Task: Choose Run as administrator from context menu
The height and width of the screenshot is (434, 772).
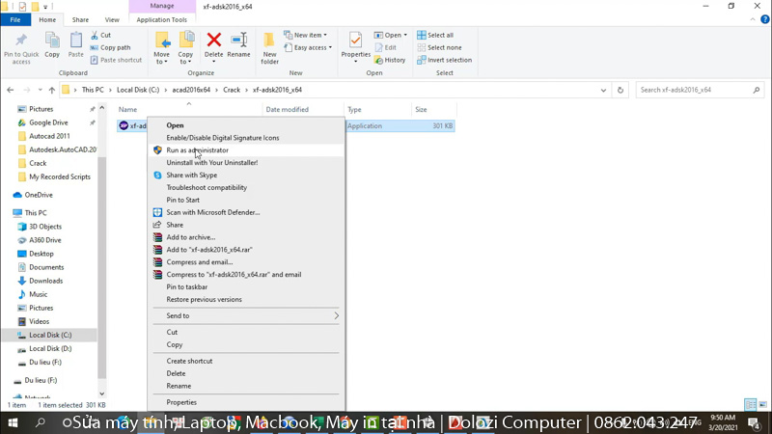Action: click(x=198, y=150)
